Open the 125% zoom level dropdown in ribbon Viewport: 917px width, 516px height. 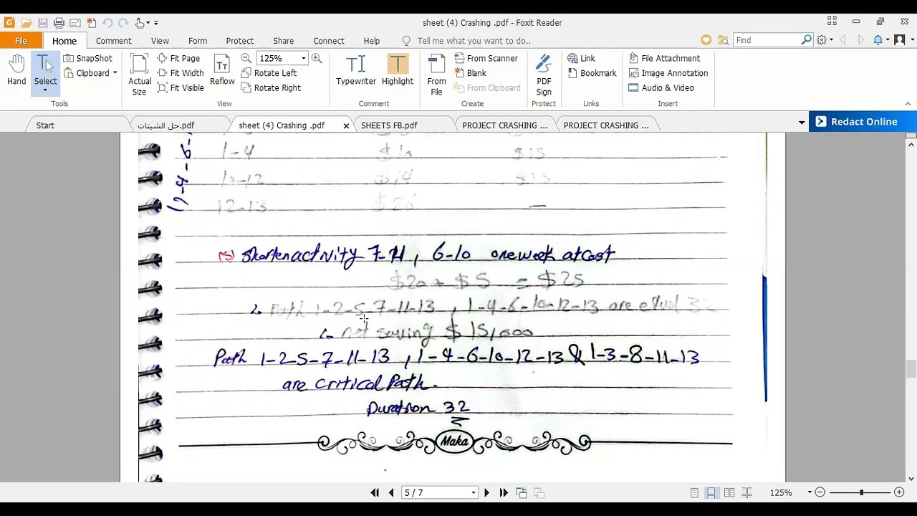pos(304,58)
